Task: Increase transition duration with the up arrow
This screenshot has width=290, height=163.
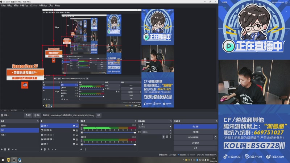Action: (x=170, y=131)
